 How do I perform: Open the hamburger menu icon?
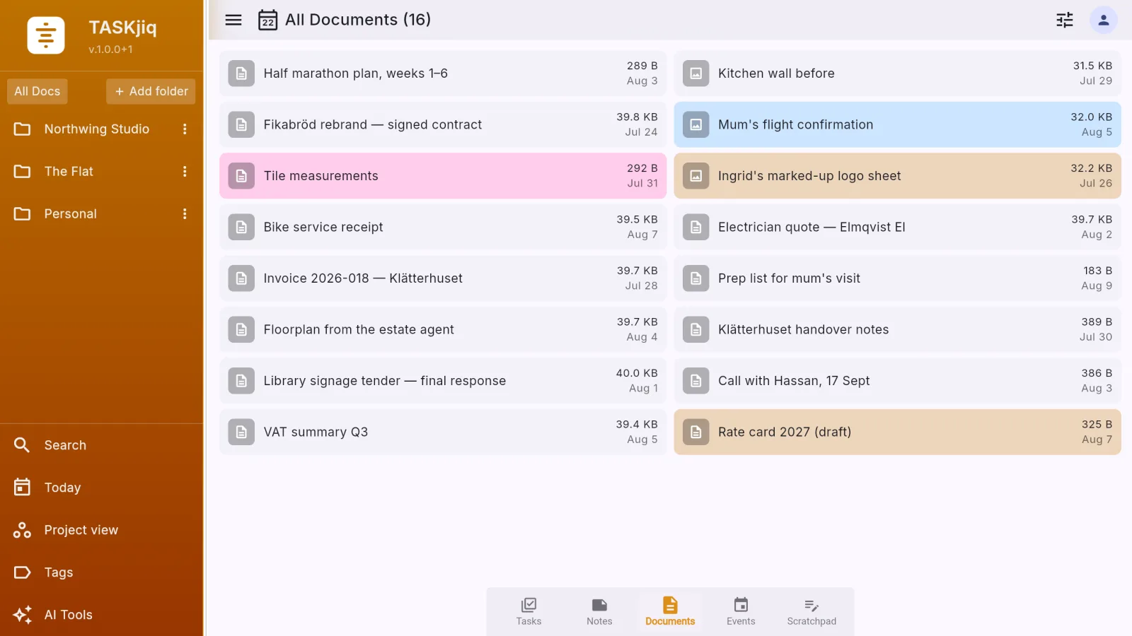point(233,20)
